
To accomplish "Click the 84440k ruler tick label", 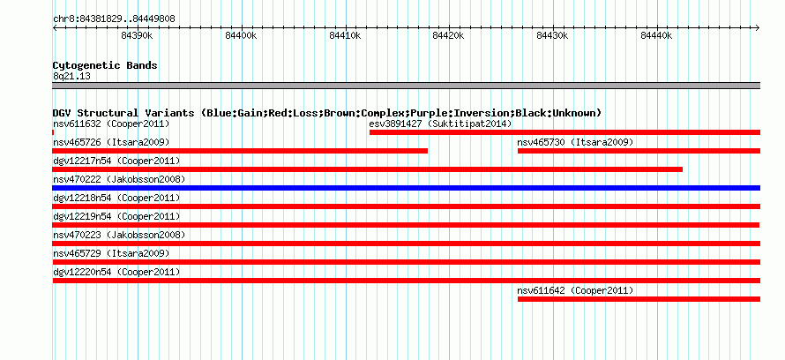I will tap(657, 35).
